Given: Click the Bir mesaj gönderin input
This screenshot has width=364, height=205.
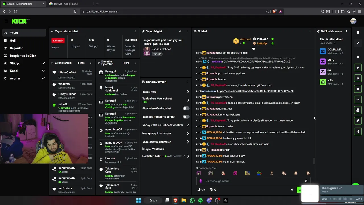Looking at the screenshot, I should [253, 181].
